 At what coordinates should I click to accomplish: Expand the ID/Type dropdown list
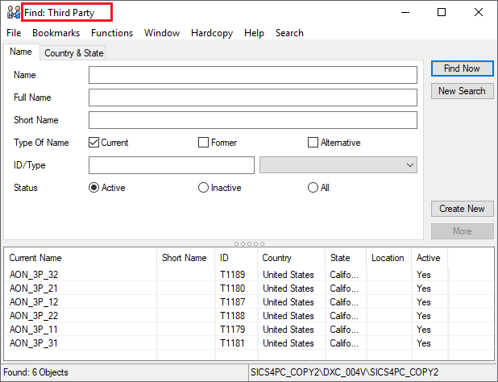click(409, 165)
